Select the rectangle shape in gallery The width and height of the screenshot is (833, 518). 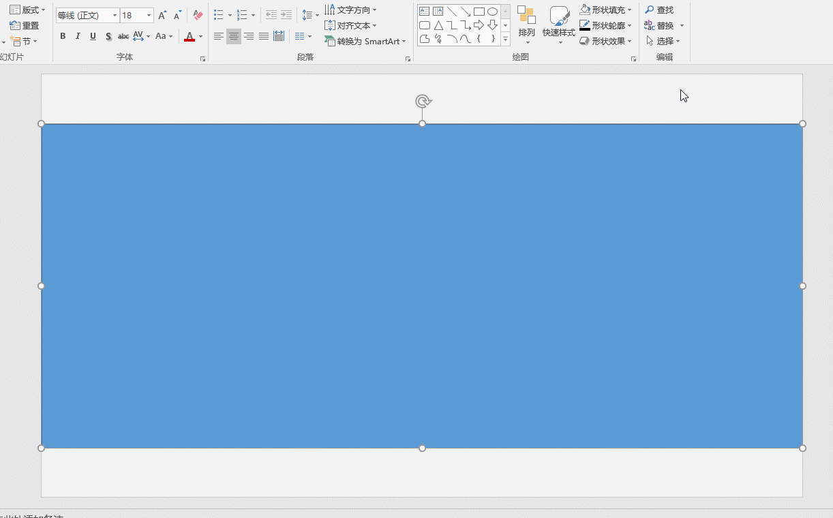click(479, 12)
